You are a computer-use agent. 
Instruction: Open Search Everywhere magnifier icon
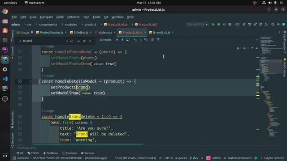coord(273,24)
